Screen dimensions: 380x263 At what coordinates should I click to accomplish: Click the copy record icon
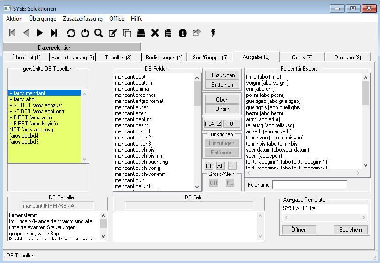click(x=127, y=33)
